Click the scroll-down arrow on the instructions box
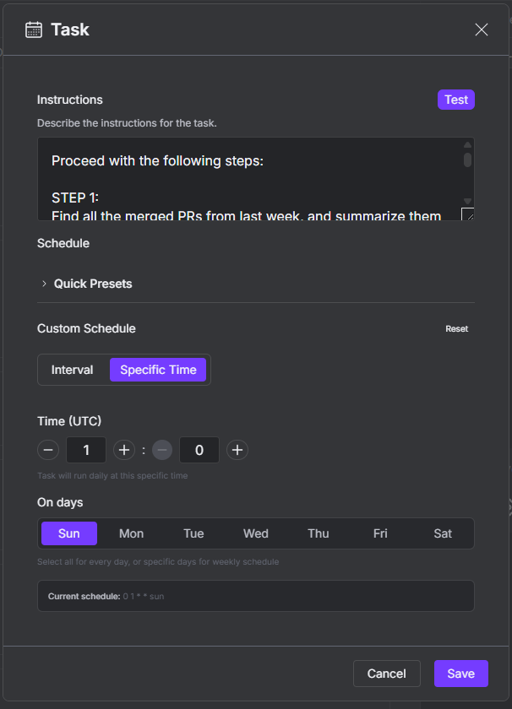Viewport: 512px width, 709px height. click(466, 201)
